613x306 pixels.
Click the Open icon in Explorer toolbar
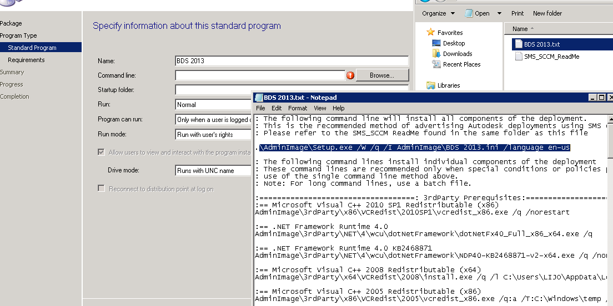(x=469, y=13)
